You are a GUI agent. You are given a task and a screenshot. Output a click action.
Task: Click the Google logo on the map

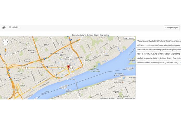(4, 98)
